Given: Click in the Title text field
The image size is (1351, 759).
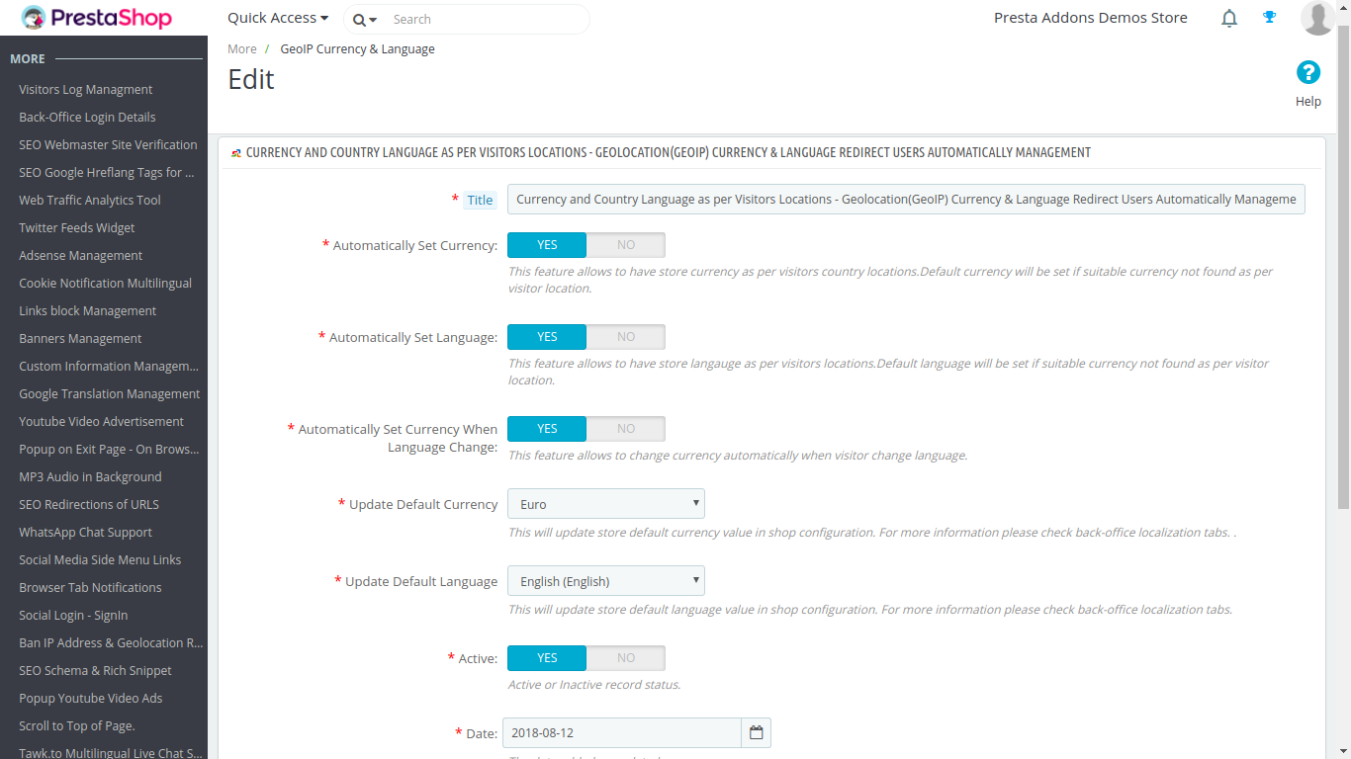Looking at the screenshot, I should [906, 199].
